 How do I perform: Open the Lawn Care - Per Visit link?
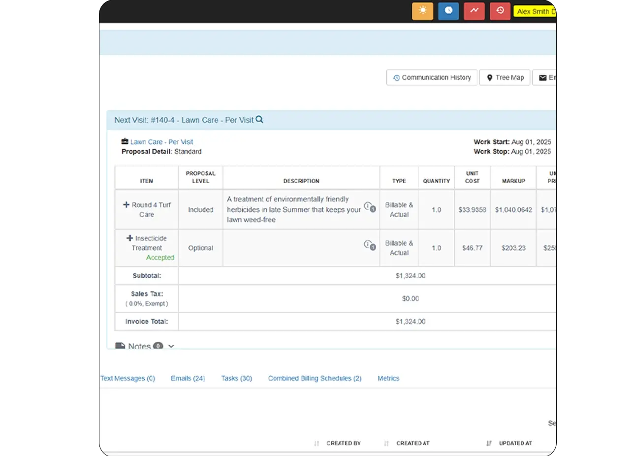(161, 142)
